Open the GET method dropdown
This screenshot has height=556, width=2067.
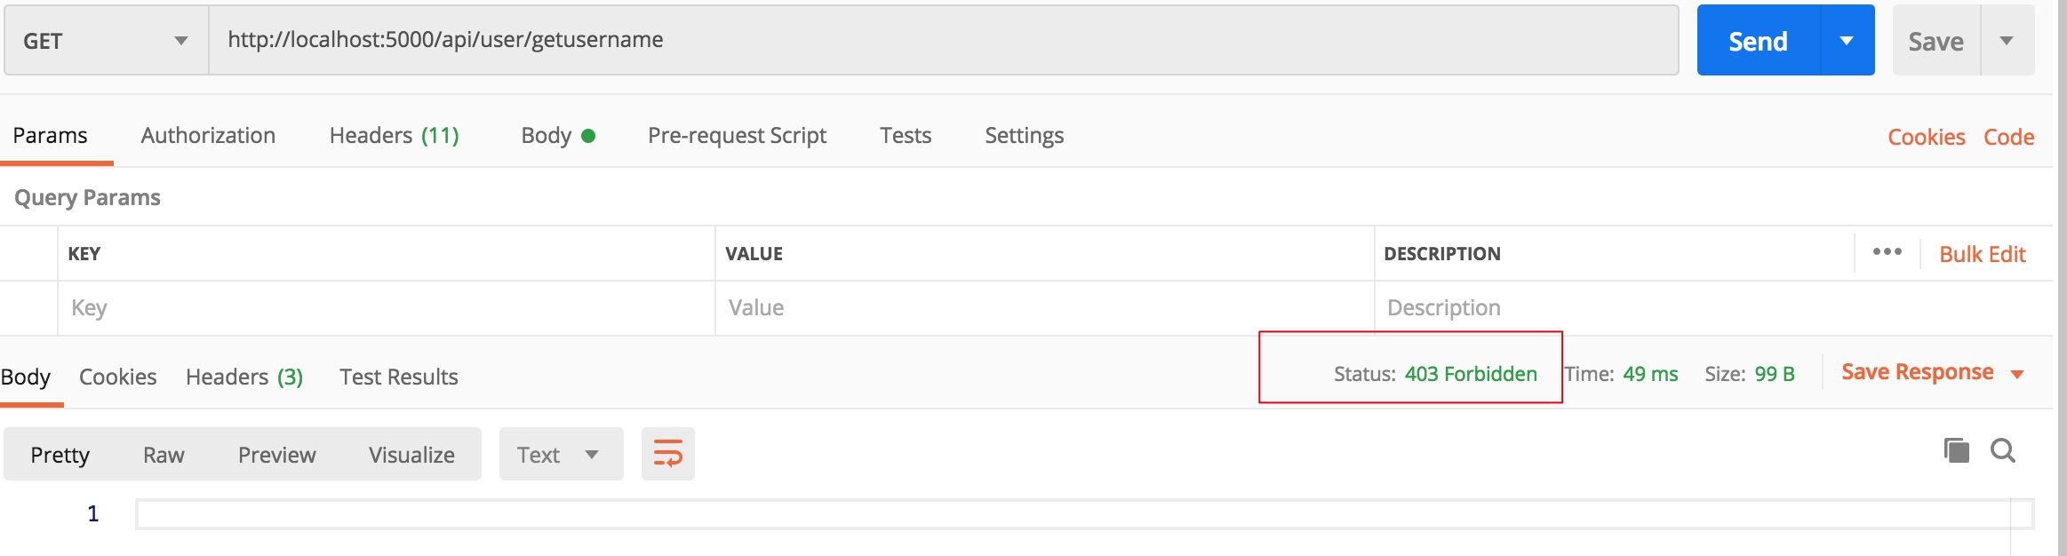coord(106,41)
